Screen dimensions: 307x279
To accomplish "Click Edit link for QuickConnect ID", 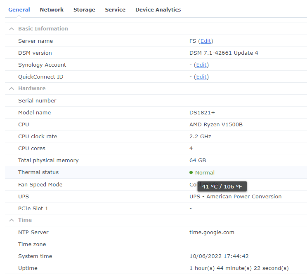I will click(201, 77).
